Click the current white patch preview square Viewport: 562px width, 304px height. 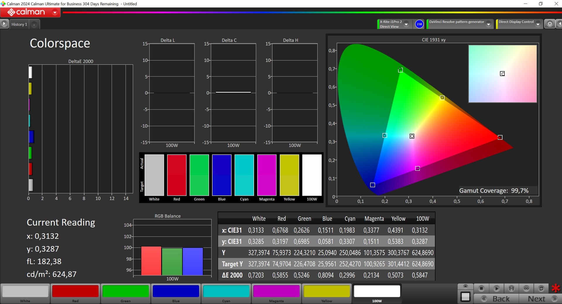[x=465, y=297]
